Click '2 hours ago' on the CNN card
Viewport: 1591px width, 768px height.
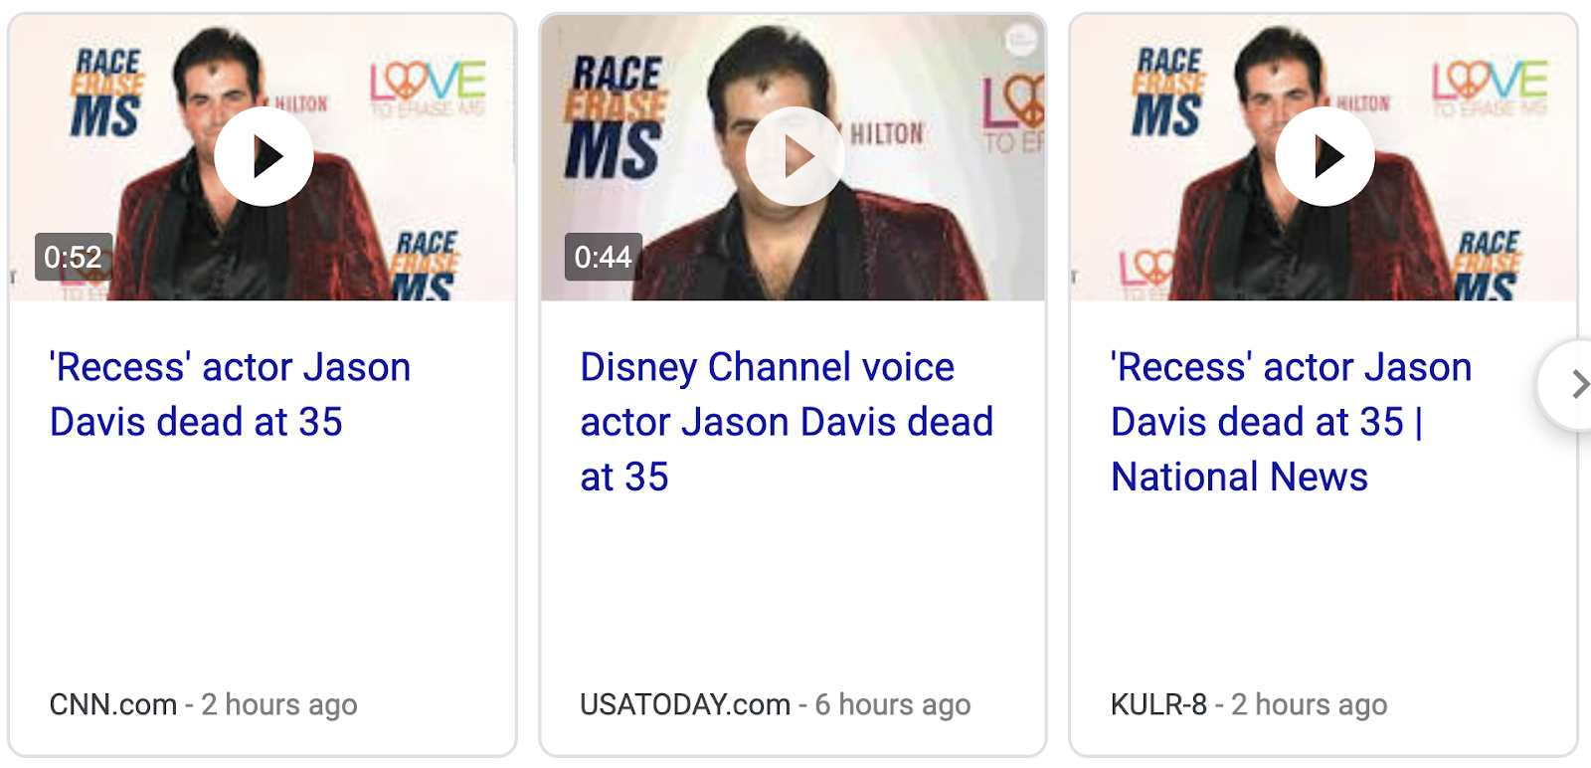point(278,704)
